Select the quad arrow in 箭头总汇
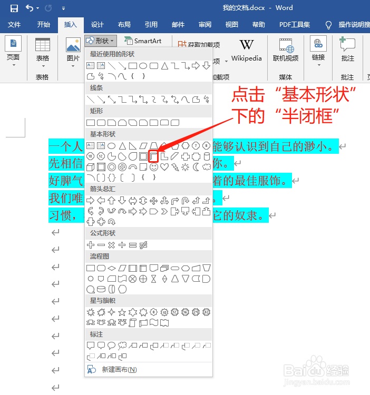Viewport: 370px width, 395px height. (153, 201)
